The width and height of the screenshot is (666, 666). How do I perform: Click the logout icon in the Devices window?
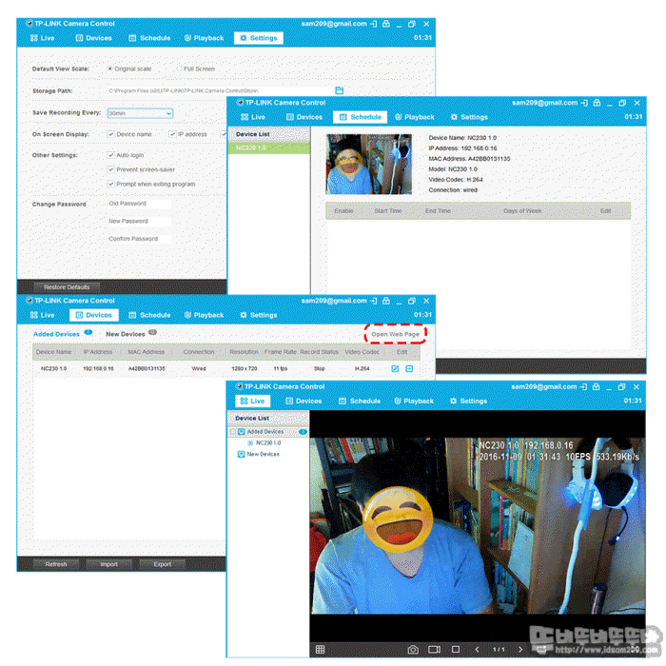click(373, 301)
